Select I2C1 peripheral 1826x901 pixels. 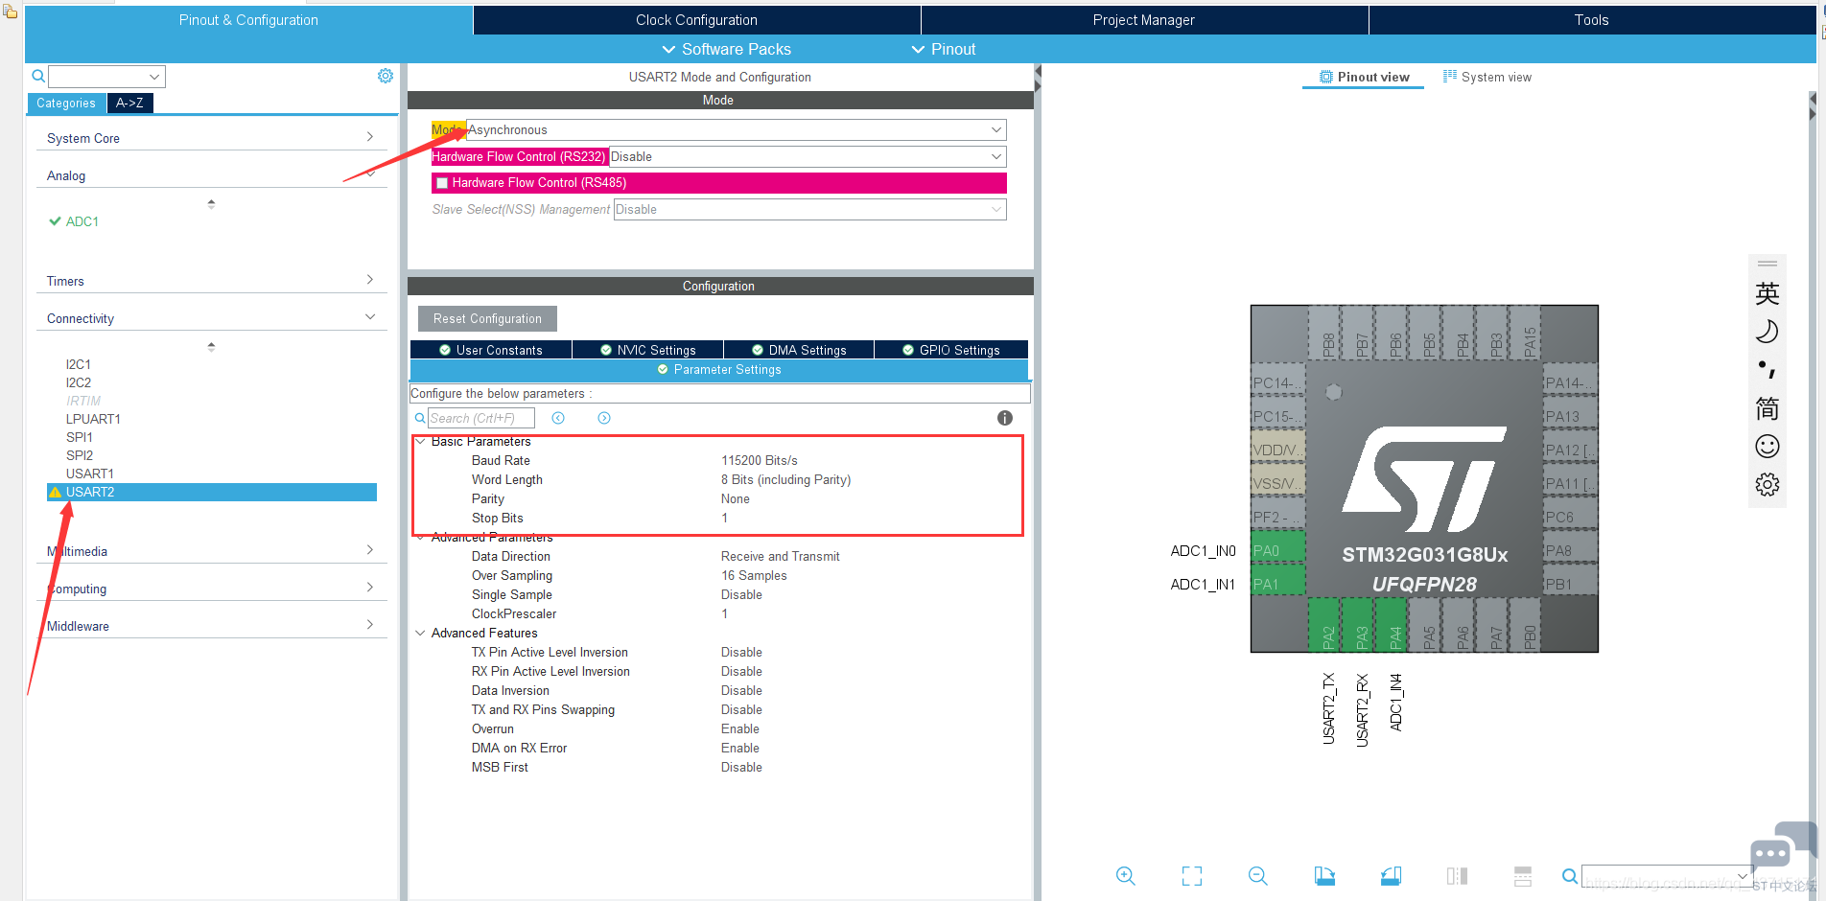tap(79, 364)
